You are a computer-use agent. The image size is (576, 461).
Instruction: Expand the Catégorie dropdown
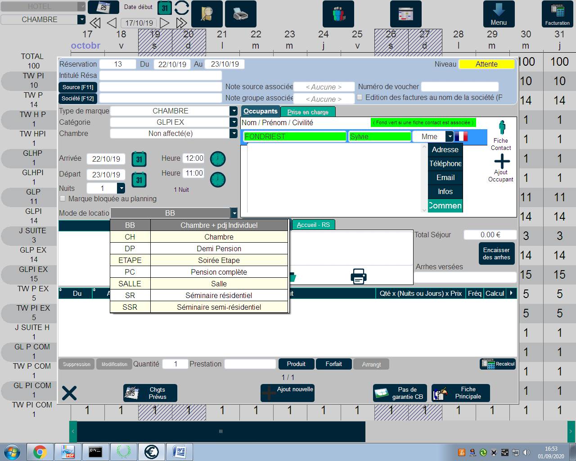(x=233, y=122)
